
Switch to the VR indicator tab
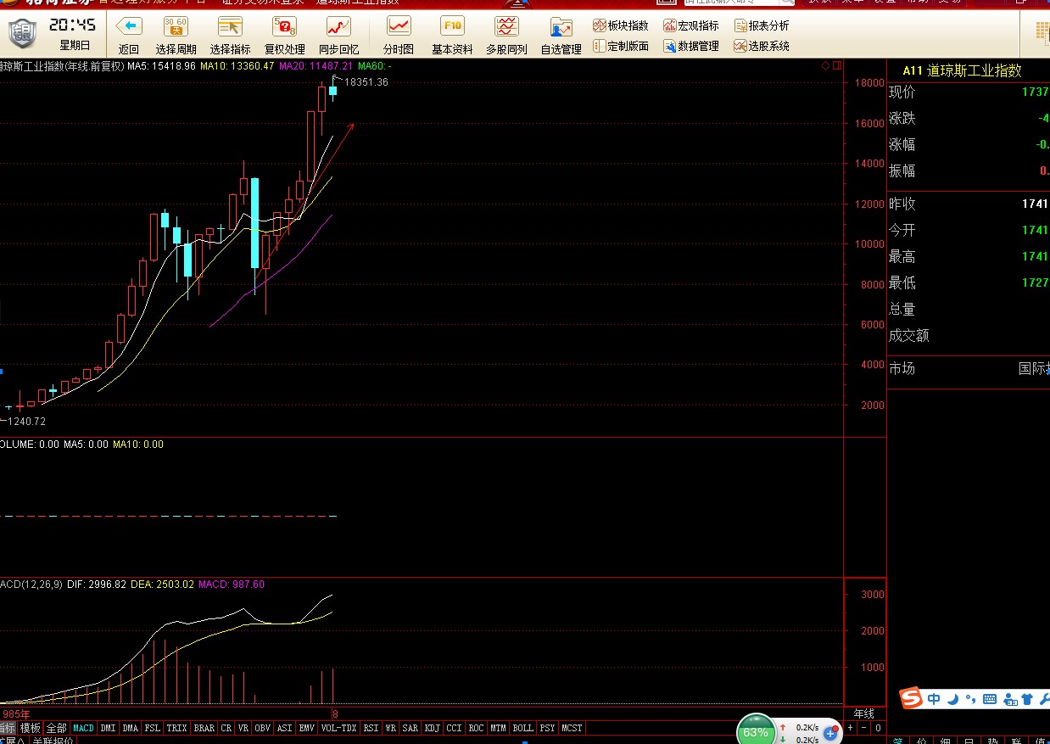[x=243, y=728]
